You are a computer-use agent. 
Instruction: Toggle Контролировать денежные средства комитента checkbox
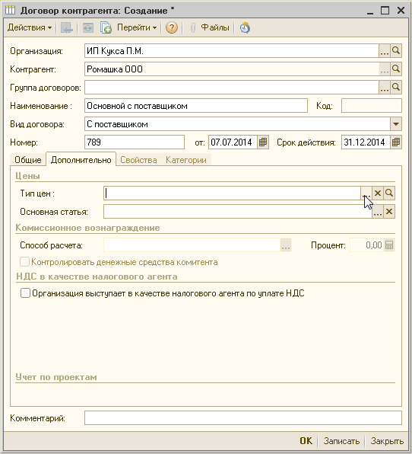(x=24, y=262)
